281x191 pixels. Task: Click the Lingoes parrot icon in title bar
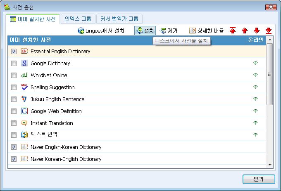point(7,7)
